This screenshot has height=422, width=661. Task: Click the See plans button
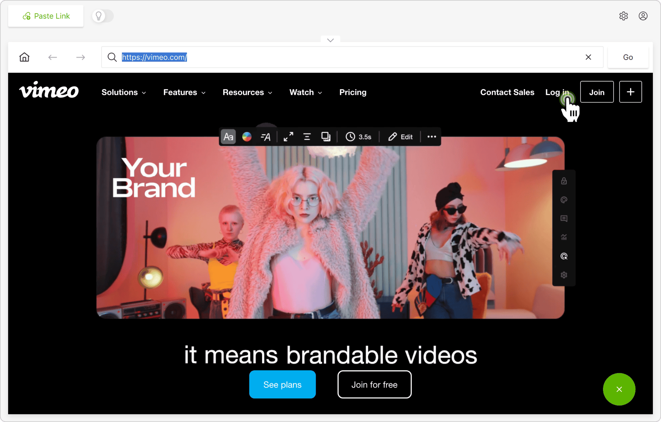282,384
